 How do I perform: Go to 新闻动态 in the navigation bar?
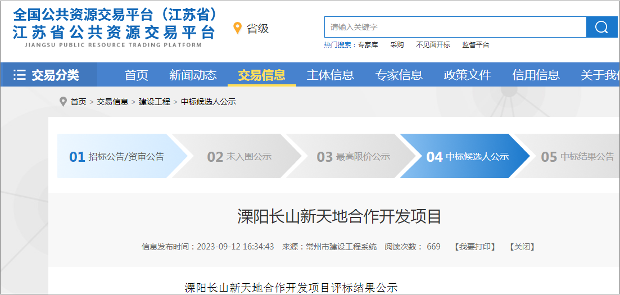pos(193,75)
